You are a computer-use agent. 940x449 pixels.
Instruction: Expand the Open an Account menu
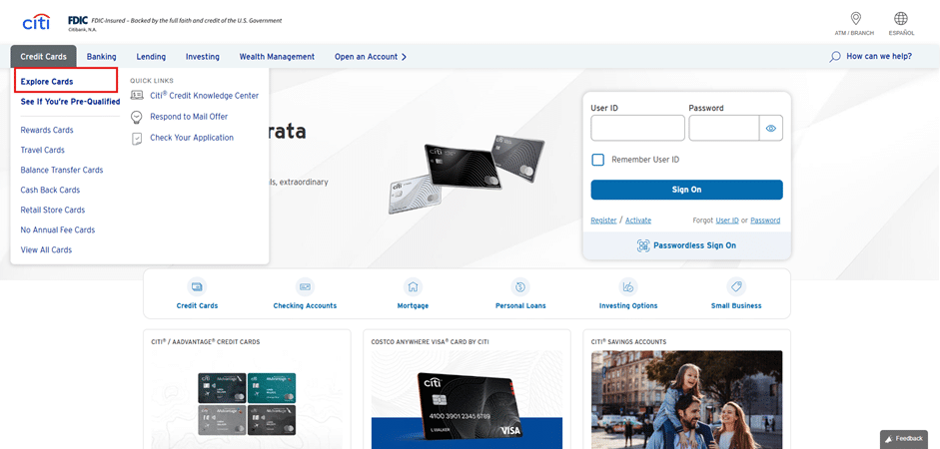tap(371, 57)
